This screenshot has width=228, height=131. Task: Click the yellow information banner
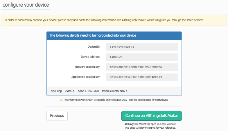[114, 20]
